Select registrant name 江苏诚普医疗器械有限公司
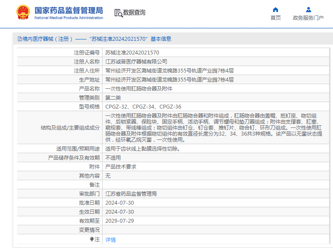Viewport: 333px width, 248px height. tap(136, 62)
